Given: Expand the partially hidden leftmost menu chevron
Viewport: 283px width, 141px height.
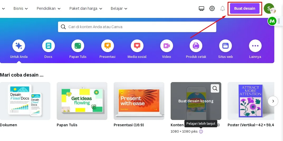Looking at the screenshot, I should (x=3, y=8).
